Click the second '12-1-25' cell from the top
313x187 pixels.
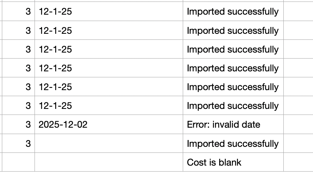point(55,30)
